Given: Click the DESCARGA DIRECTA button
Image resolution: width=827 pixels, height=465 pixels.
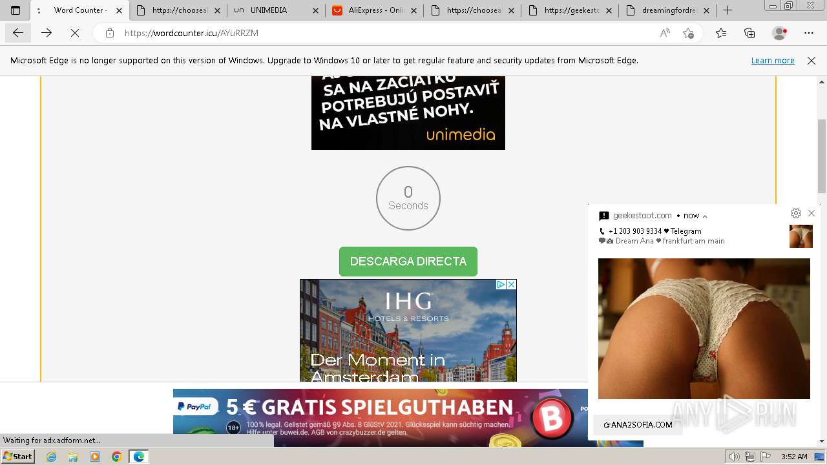Looking at the screenshot, I should point(408,262).
